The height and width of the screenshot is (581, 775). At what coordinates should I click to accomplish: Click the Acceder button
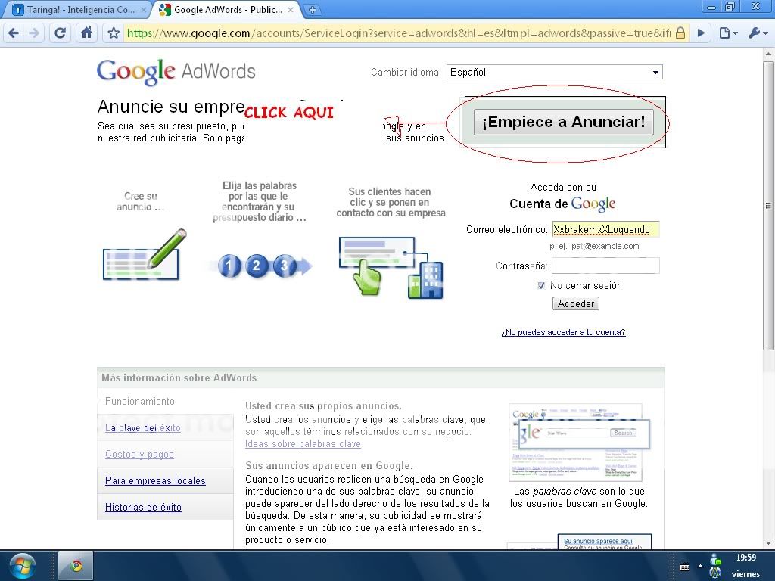576,303
